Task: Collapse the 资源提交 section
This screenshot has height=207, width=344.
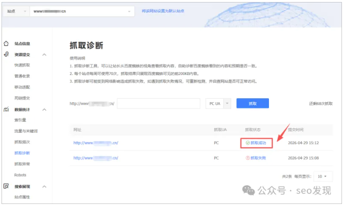Action: point(44,54)
